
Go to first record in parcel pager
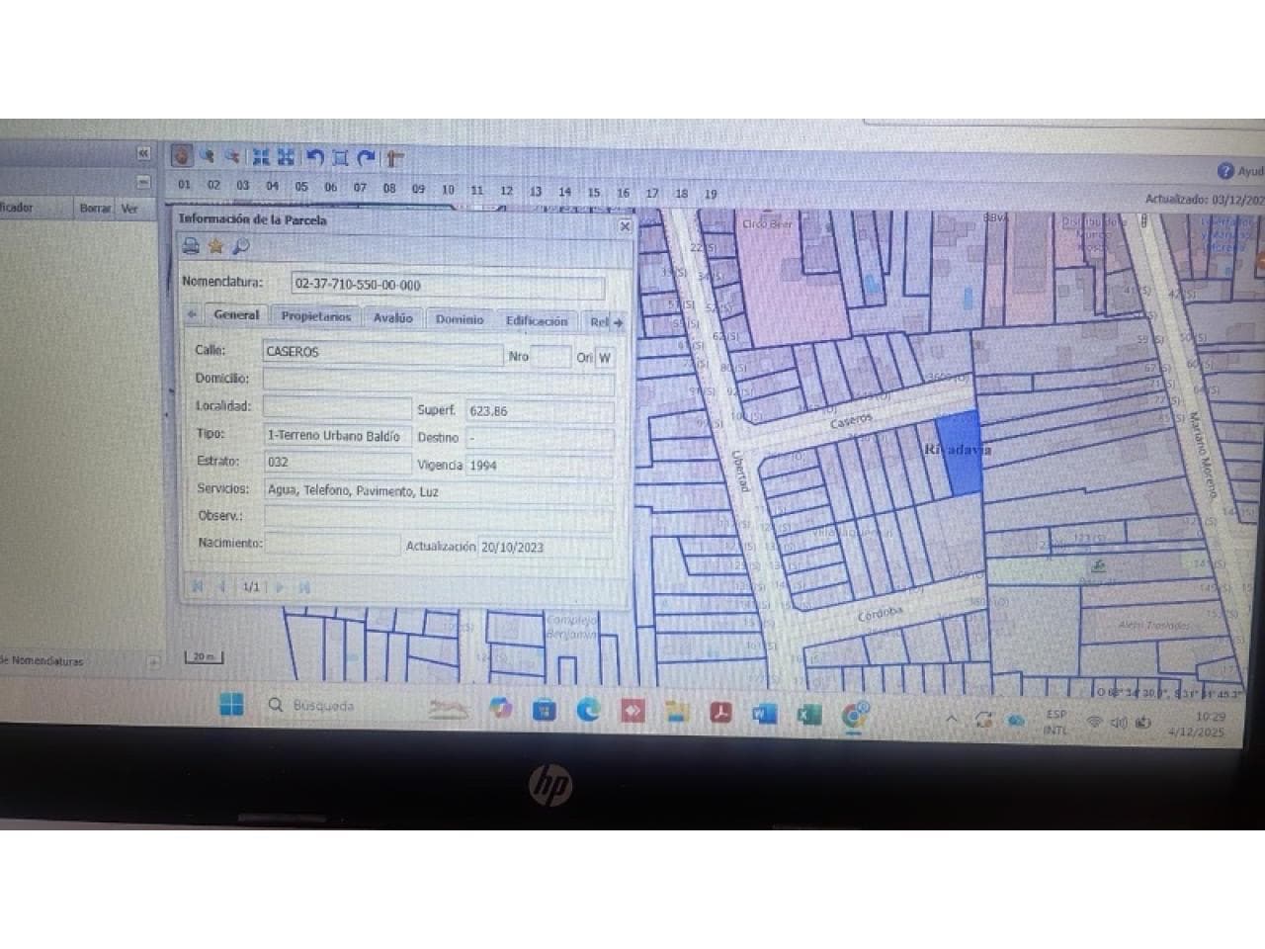click(197, 586)
